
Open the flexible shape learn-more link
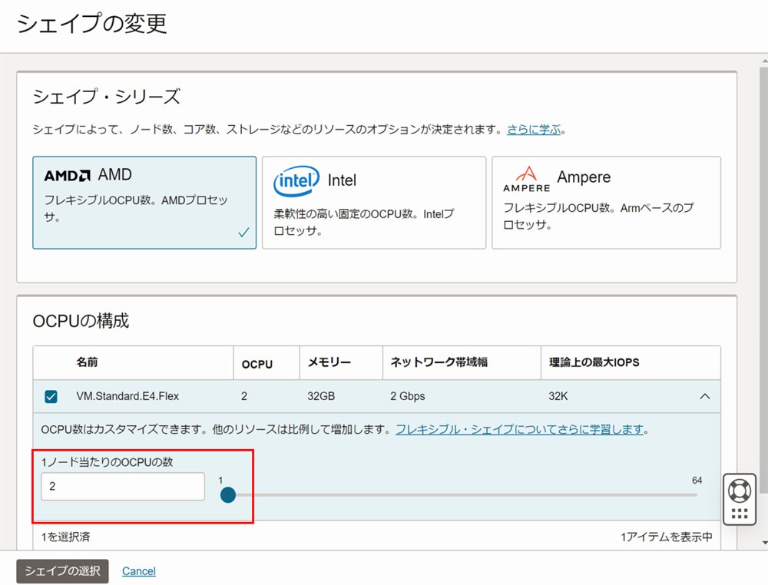tap(519, 429)
